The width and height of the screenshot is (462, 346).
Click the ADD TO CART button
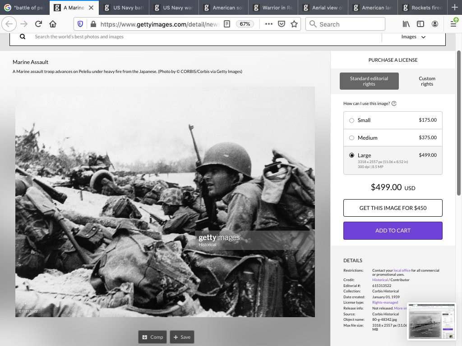click(393, 231)
